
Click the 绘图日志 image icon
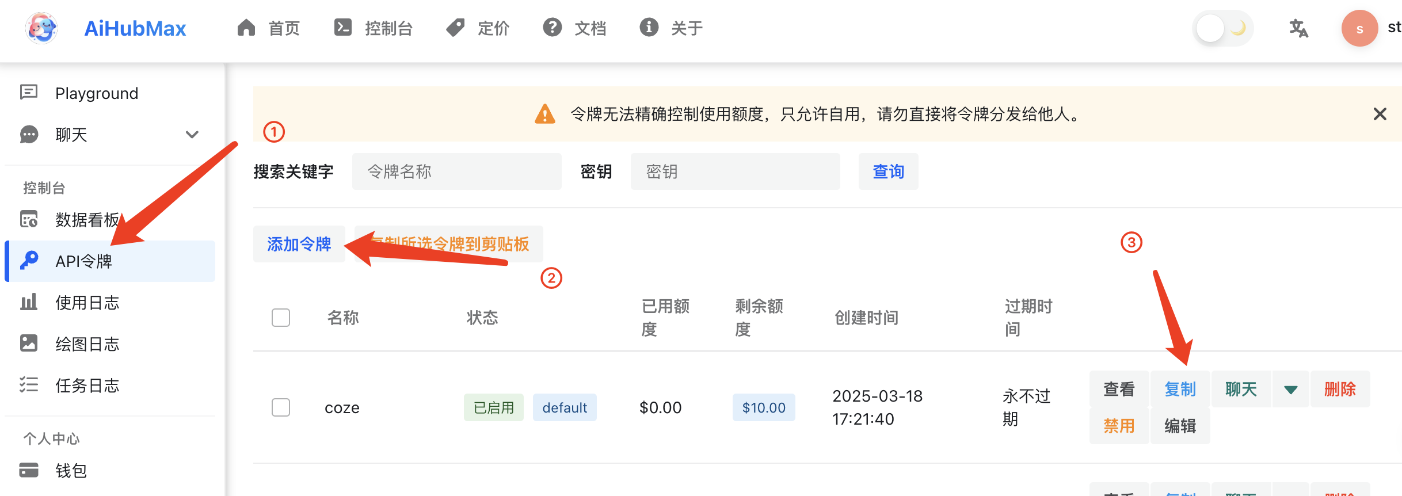click(x=29, y=344)
